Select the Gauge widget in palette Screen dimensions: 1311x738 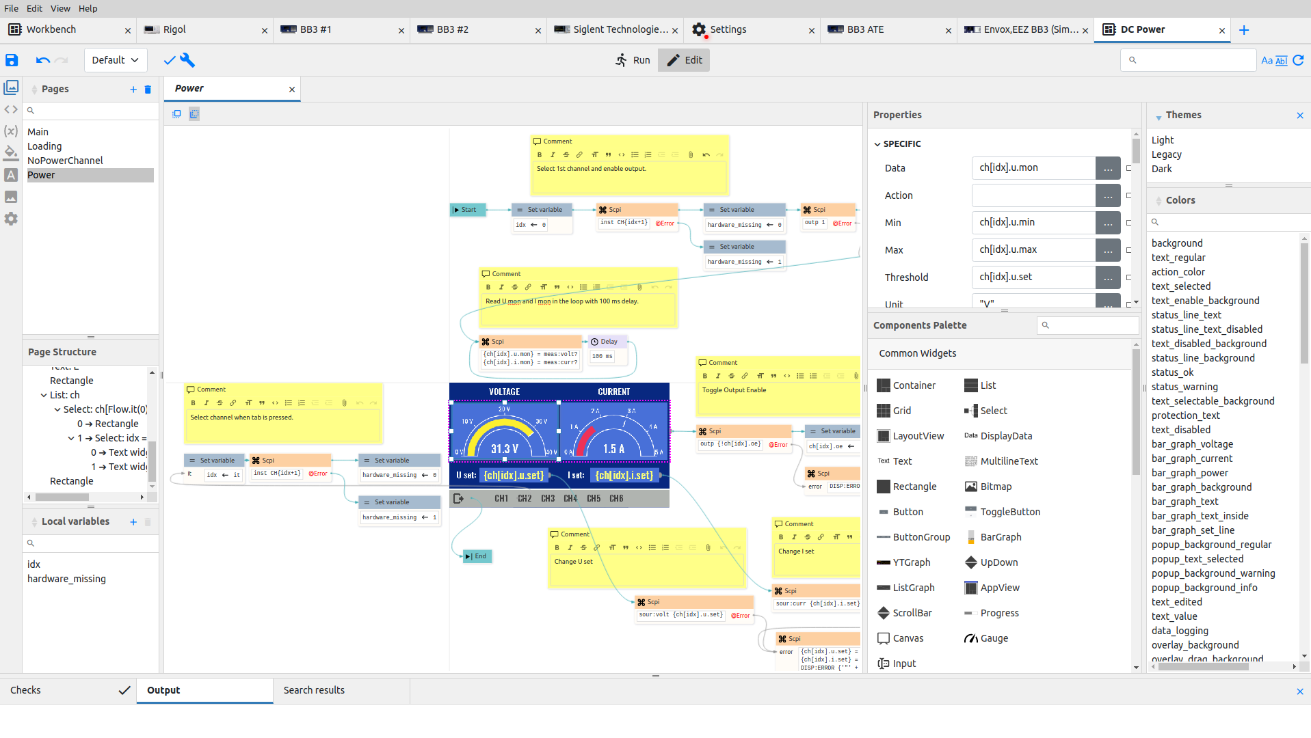pos(986,638)
